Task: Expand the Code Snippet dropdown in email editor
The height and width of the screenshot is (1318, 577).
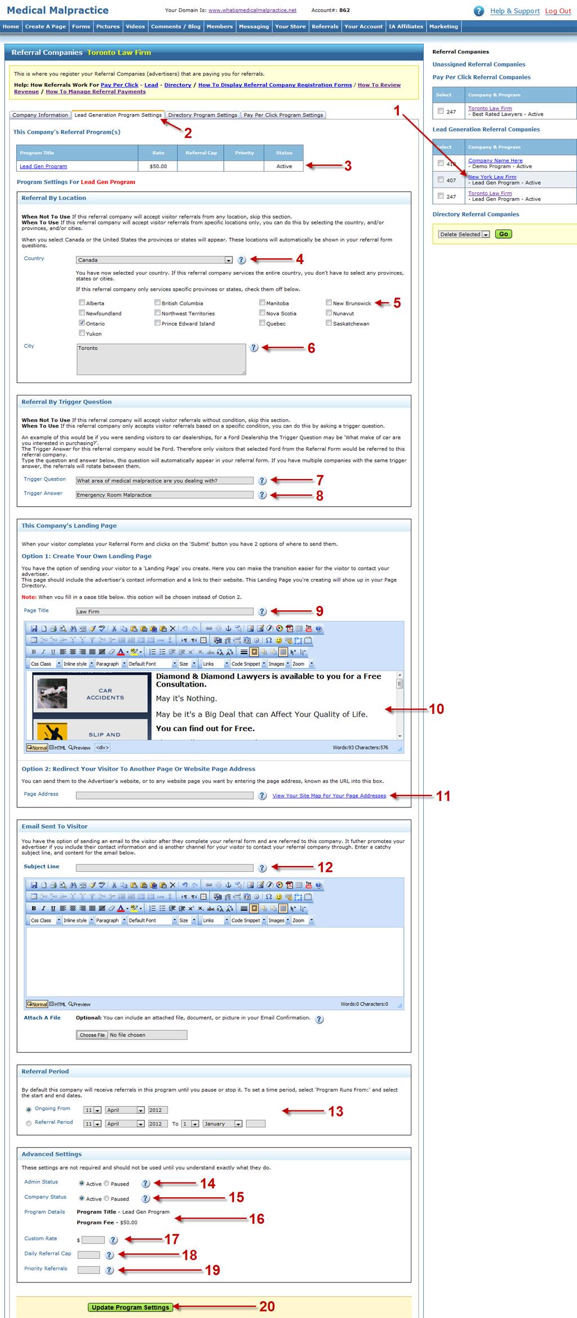Action: (247, 920)
